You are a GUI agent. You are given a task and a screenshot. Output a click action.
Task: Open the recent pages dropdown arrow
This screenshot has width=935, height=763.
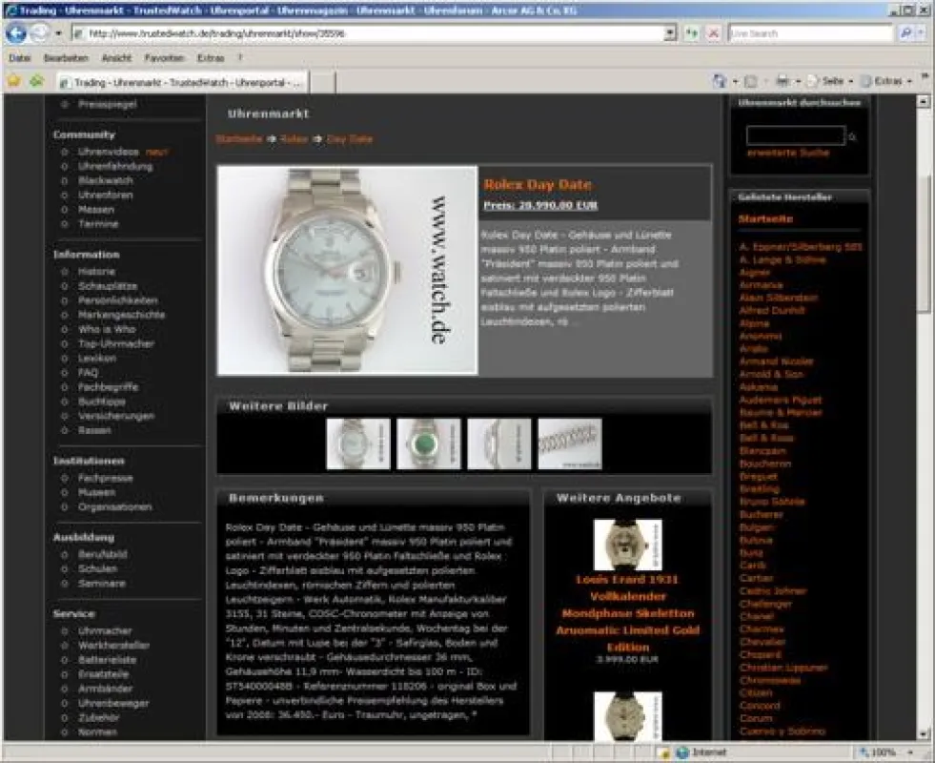pos(58,33)
